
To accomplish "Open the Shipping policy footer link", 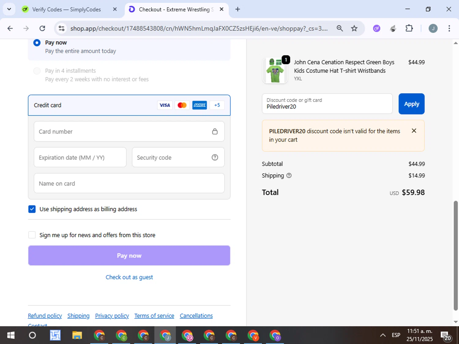I will 78,316.
